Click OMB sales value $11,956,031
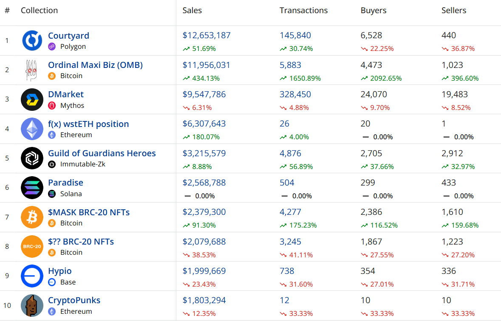501x321 pixels. pos(206,65)
